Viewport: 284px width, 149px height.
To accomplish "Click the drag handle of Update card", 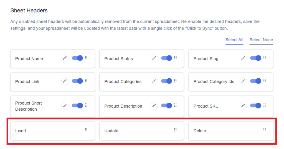I will click(175, 130).
